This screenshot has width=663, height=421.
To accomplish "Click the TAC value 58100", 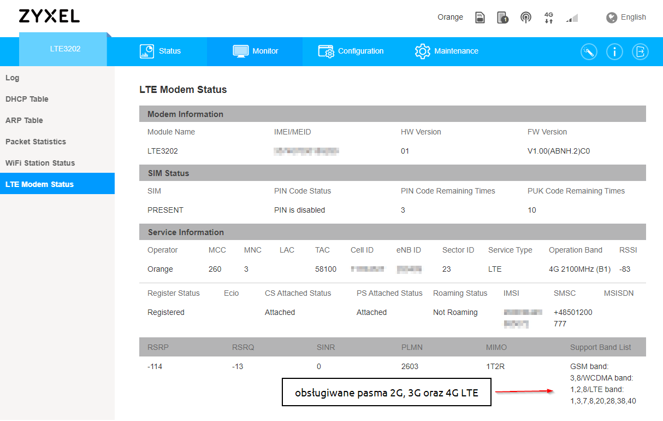I will (x=325, y=269).
